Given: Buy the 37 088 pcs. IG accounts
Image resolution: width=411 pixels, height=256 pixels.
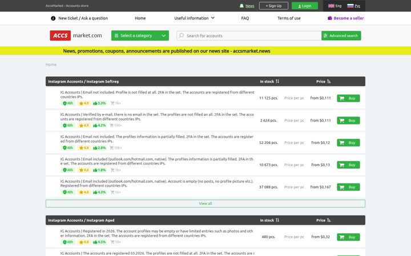Looking at the screenshot, I should click(348, 187).
